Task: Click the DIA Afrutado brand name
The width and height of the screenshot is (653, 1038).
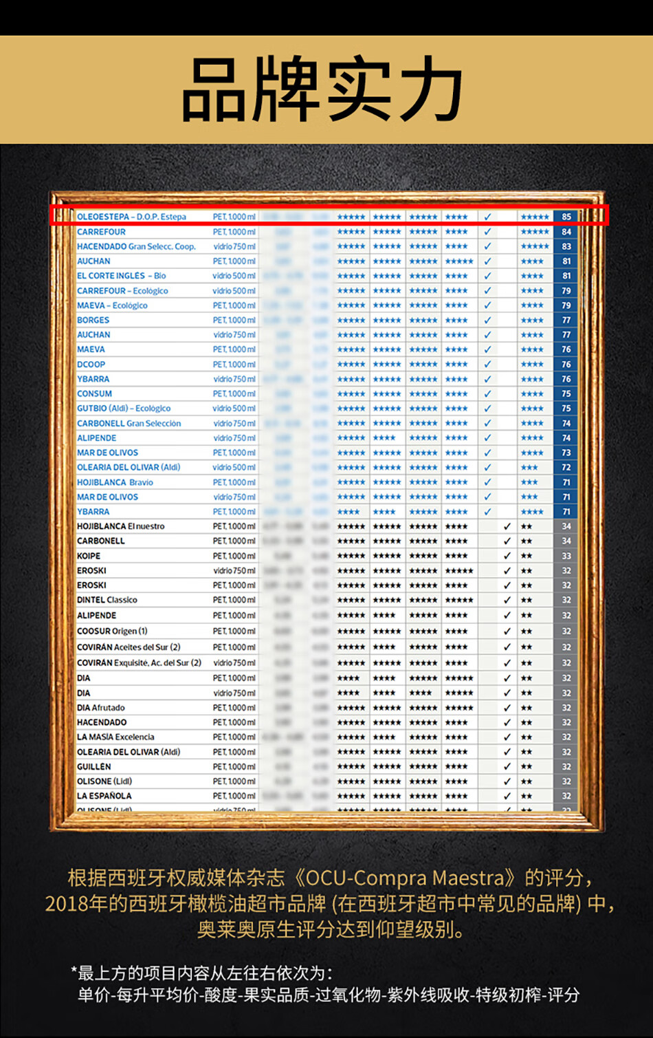Action: (101, 708)
